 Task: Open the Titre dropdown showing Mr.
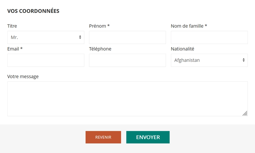[43, 37]
